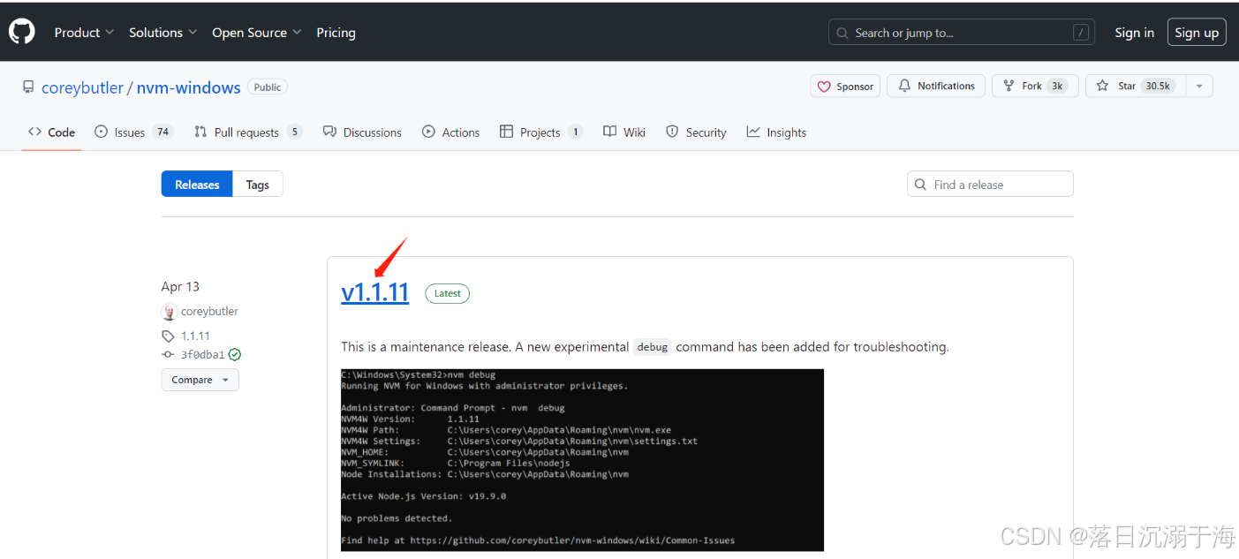Expand the Product menu
This screenshot has height=559, width=1239.
point(84,33)
